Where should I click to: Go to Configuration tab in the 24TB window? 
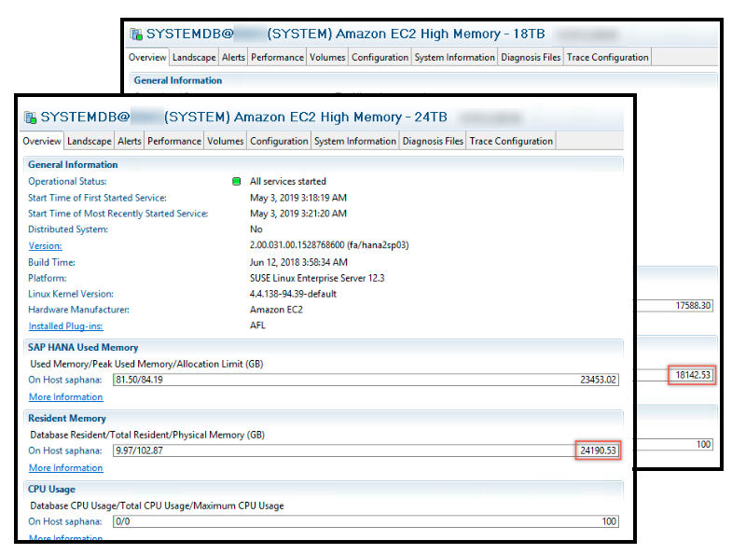click(279, 142)
